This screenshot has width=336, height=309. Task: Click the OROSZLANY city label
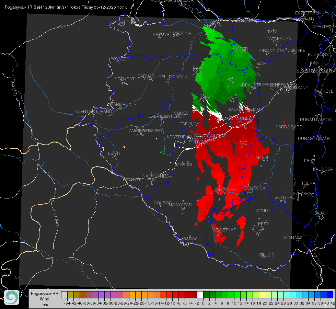(x=273, y=51)
